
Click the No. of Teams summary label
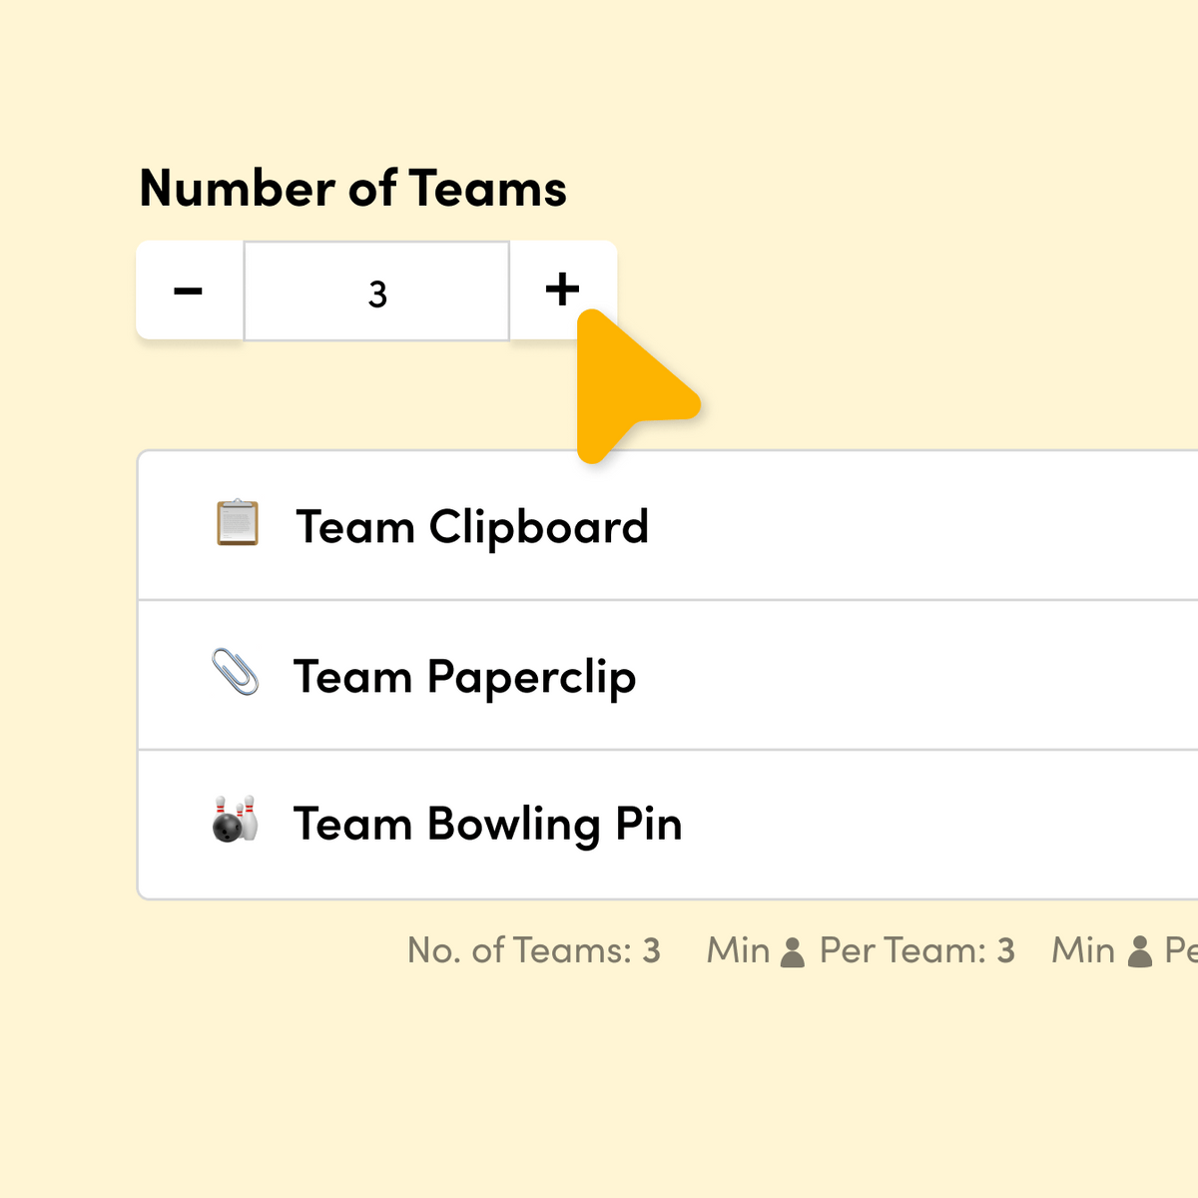[x=519, y=950]
